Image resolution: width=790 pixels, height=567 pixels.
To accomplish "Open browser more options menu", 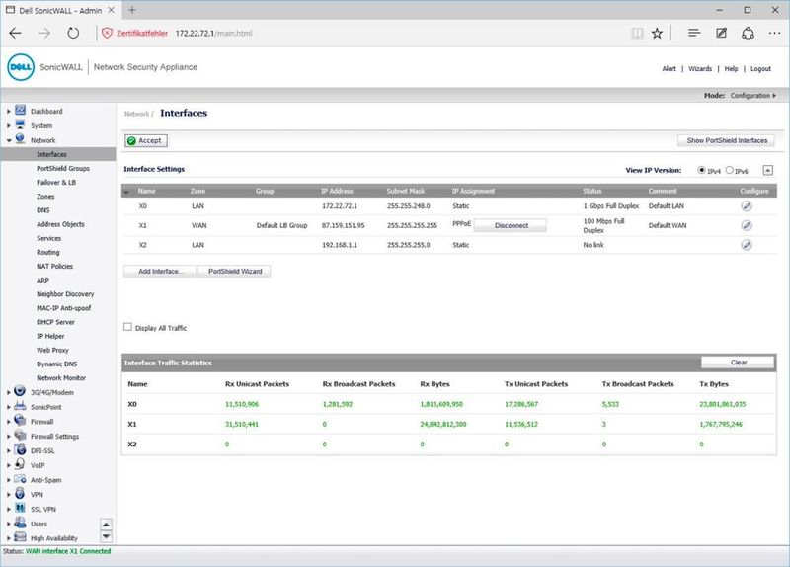I will click(x=774, y=33).
